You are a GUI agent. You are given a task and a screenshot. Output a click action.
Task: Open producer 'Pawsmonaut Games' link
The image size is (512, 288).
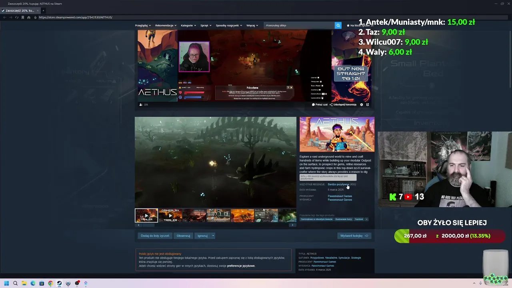click(x=340, y=196)
